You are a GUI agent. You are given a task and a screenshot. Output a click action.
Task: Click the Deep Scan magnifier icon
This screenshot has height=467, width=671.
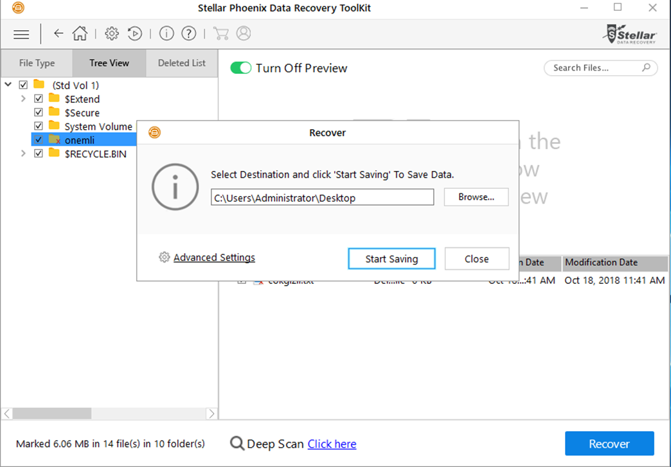click(237, 443)
